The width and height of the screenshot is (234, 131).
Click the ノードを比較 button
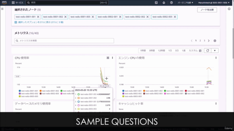pyautogui.click(x=207, y=10)
